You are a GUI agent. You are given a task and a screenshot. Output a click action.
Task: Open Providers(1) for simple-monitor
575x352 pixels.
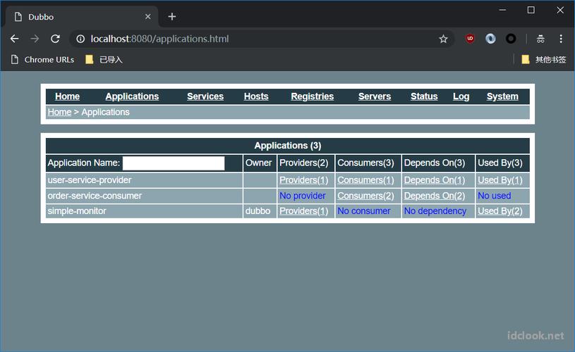coord(303,211)
